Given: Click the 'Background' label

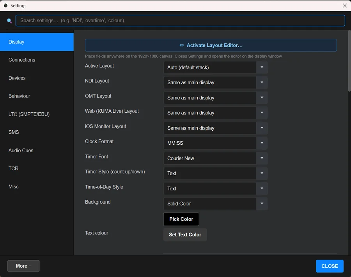Looking at the screenshot, I should pyautogui.click(x=97, y=202).
